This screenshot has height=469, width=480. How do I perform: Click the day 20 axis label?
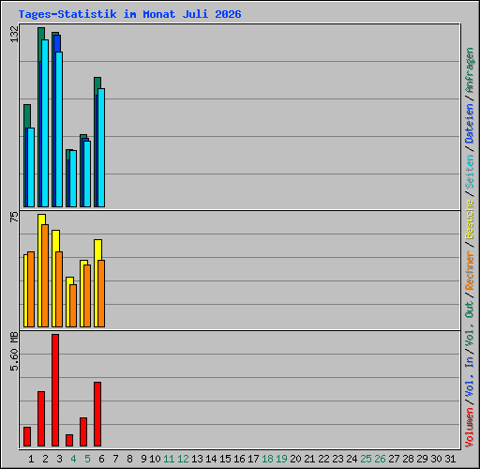point(295,459)
